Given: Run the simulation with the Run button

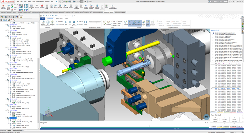Looking at the screenshot, I should [66, 23].
